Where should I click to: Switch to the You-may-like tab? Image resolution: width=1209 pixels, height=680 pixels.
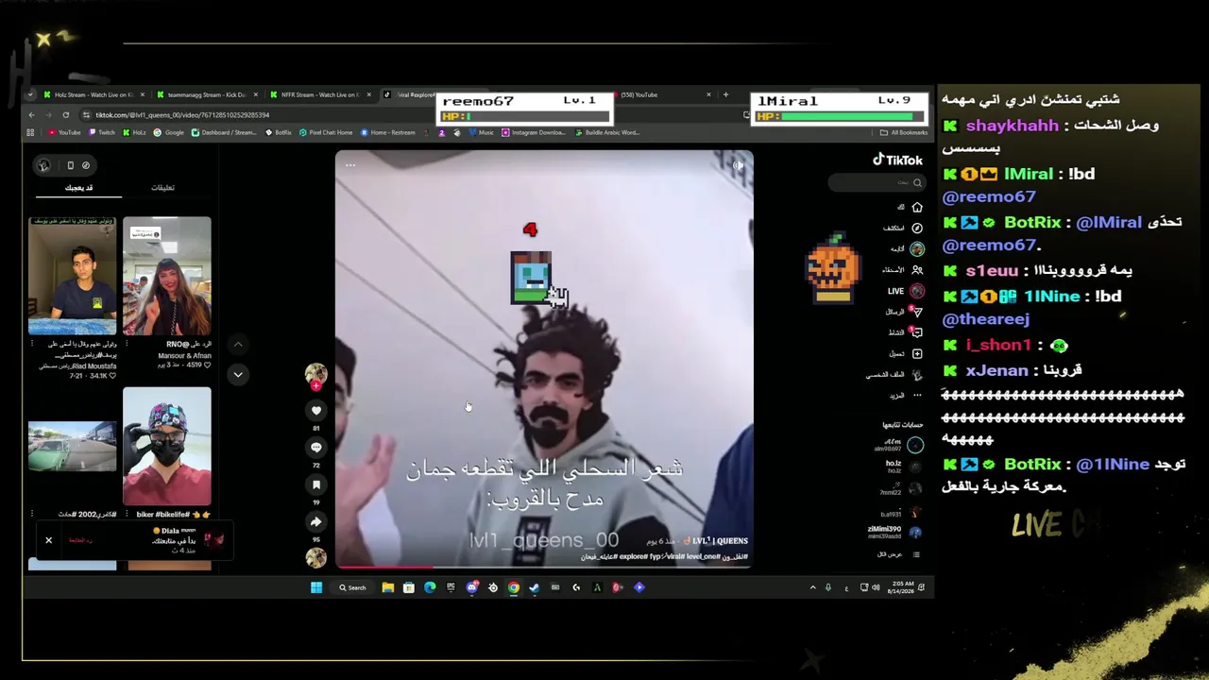tap(78, 188)
